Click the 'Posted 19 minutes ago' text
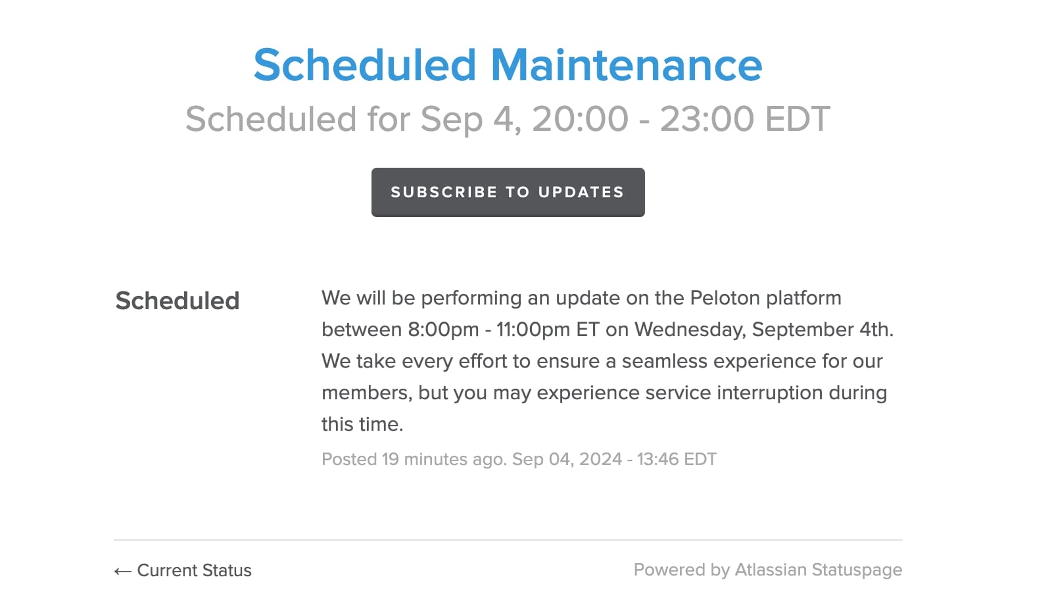1052x592 pixels. (414, 459)
